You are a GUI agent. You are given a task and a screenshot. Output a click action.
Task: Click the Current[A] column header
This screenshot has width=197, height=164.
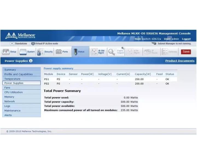click(x=123, y=74)
